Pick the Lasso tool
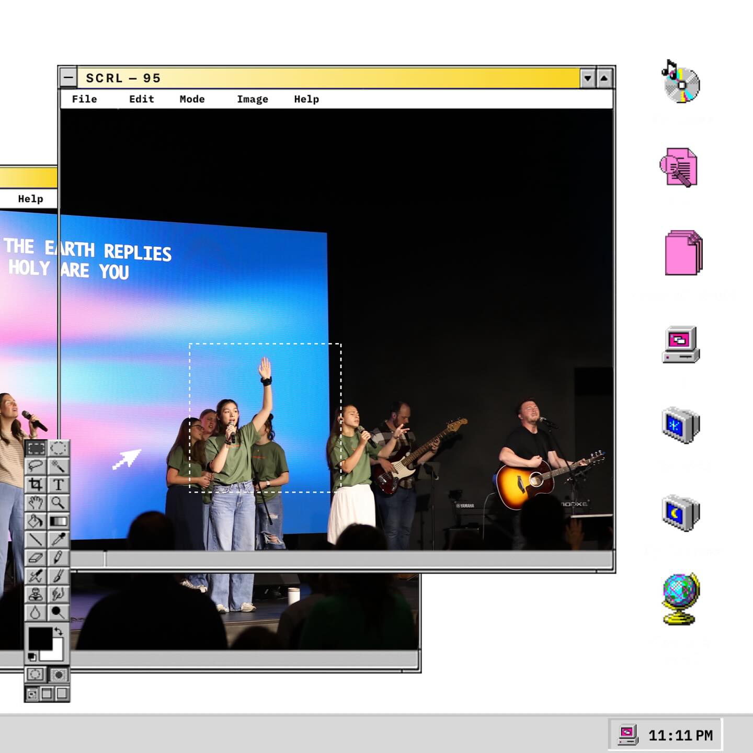Viewport: 753px width, 753px height. tap(36, 466)
